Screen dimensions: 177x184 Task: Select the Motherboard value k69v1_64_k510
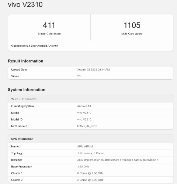pyautogui.click(x=87, y=126)
